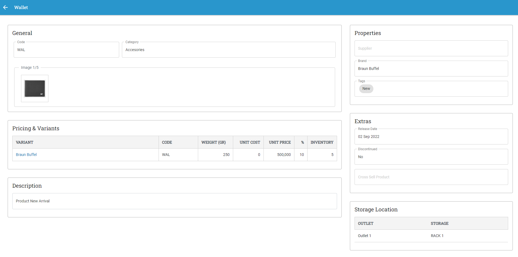
Task: Click the Image 1/5 label
Action: pyautogui.click(x=30, y=67)
